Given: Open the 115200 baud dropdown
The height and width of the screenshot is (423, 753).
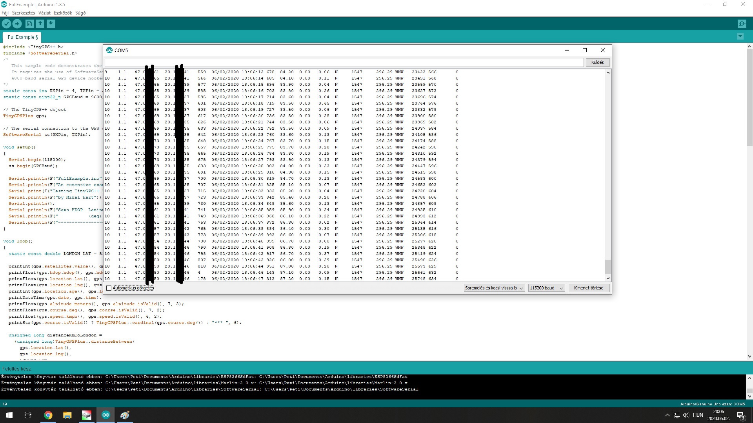Looking at the screenshot, I should (x=546, y=288).
